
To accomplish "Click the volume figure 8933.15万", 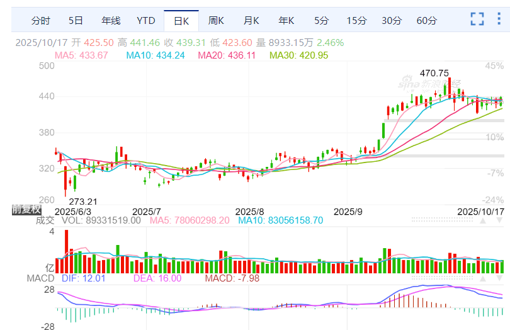I will [291, 43].
